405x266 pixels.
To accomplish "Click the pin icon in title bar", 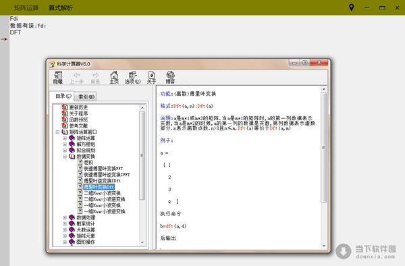I will [351, 7].
